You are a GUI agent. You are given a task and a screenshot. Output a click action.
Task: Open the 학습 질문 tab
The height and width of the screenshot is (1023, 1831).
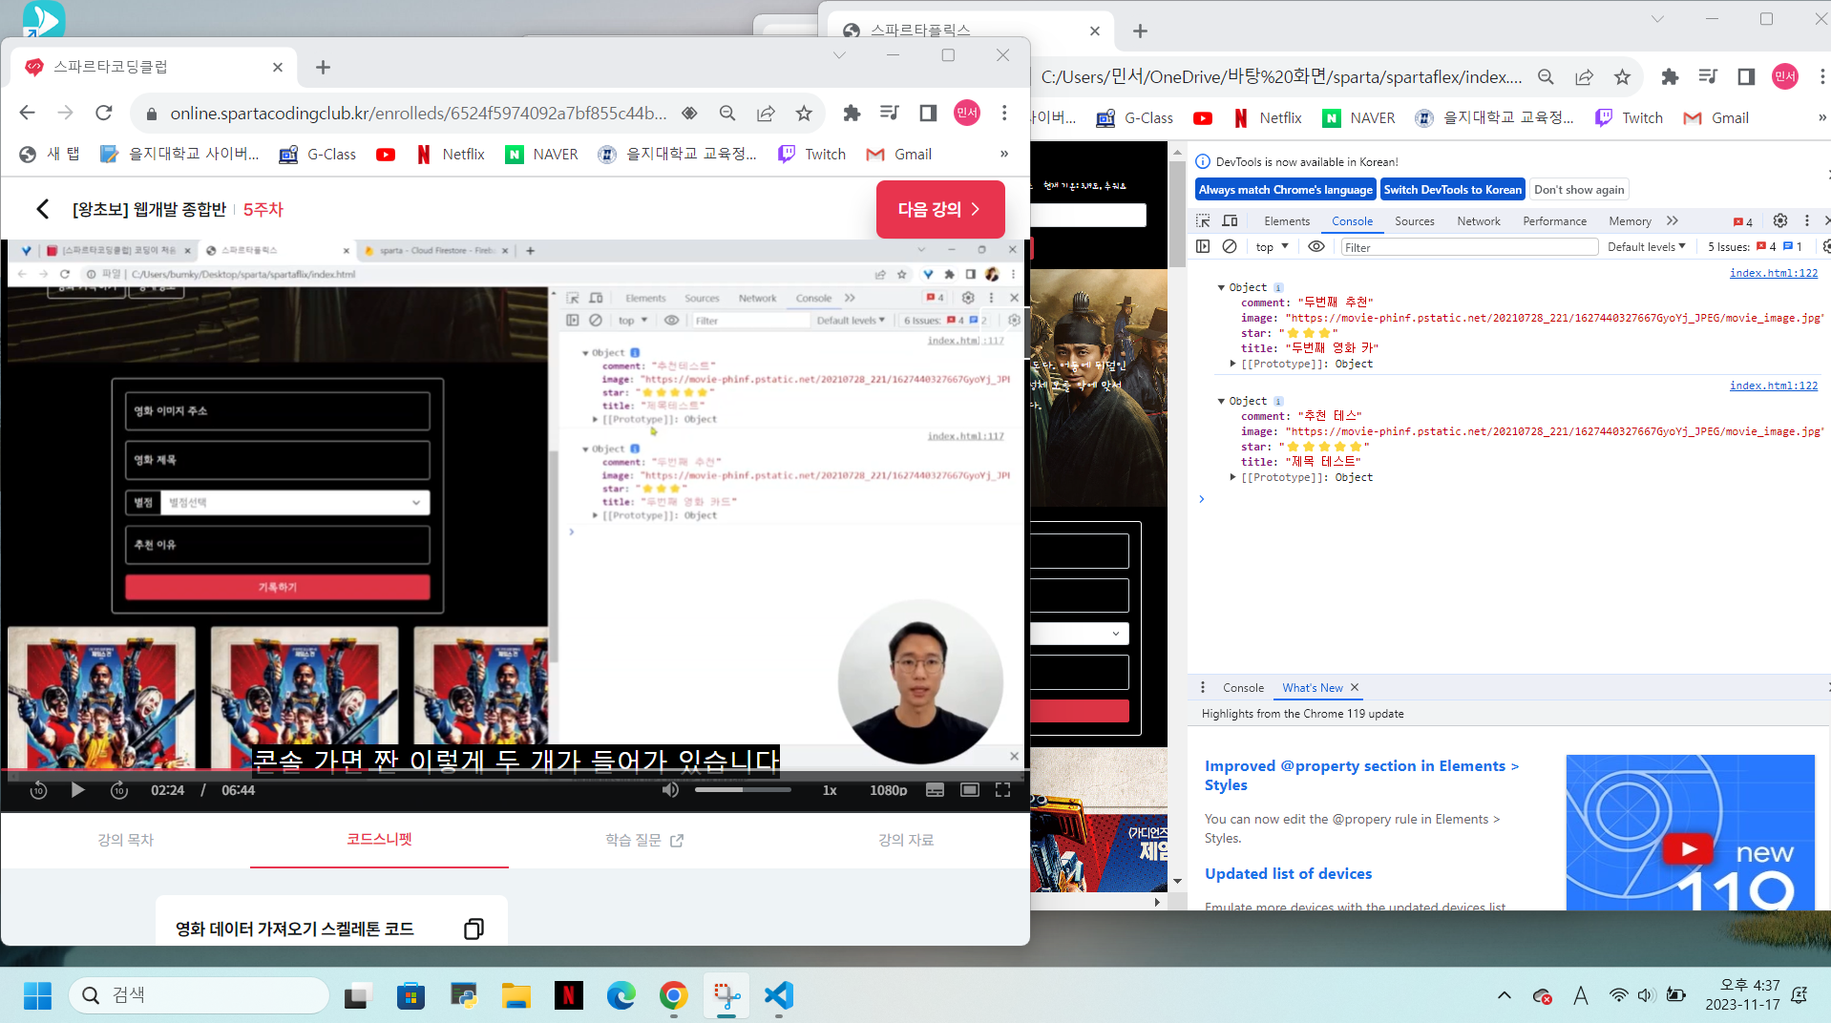click(644, 840)
